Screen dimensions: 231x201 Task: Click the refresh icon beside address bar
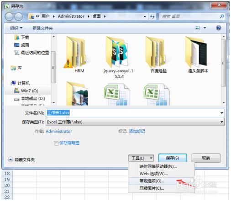pyautogui.click(x=152, y=16)
